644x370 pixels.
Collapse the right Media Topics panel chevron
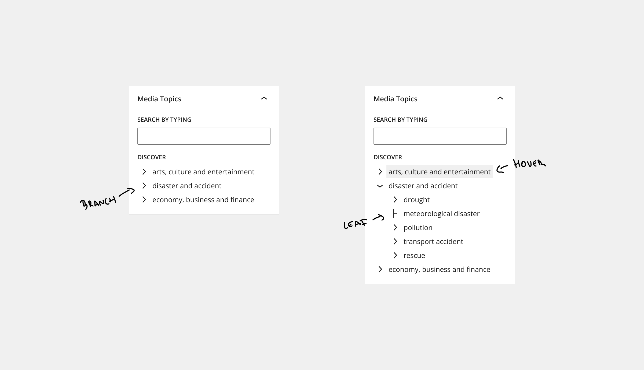pyautogui.click(x=500, y=98)
